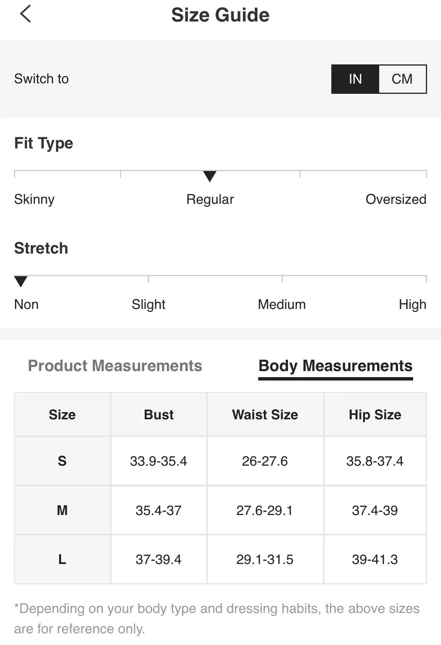
Task: Select the size L row cell
Action: coord(62,559)
